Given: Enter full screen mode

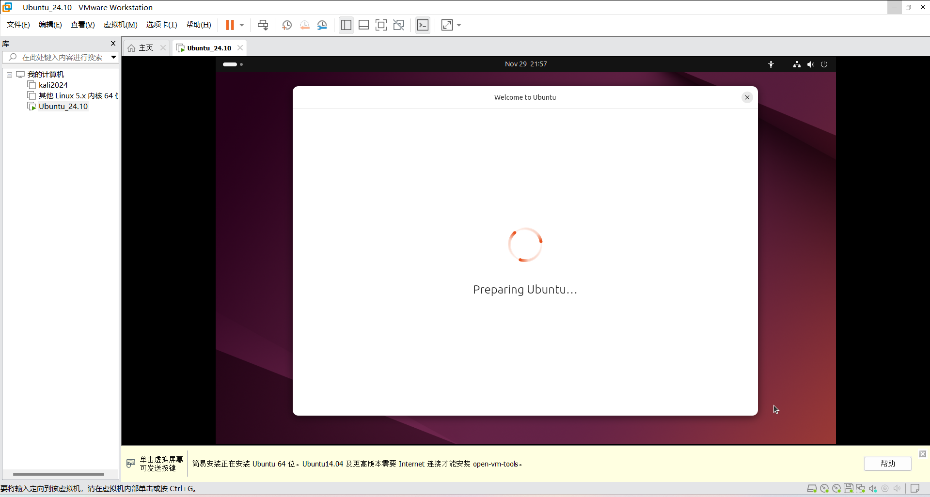Looking at the screenshot, I should point(381,25).
